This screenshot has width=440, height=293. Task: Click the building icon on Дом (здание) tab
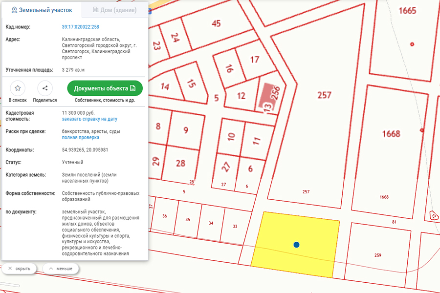[95, 9]
